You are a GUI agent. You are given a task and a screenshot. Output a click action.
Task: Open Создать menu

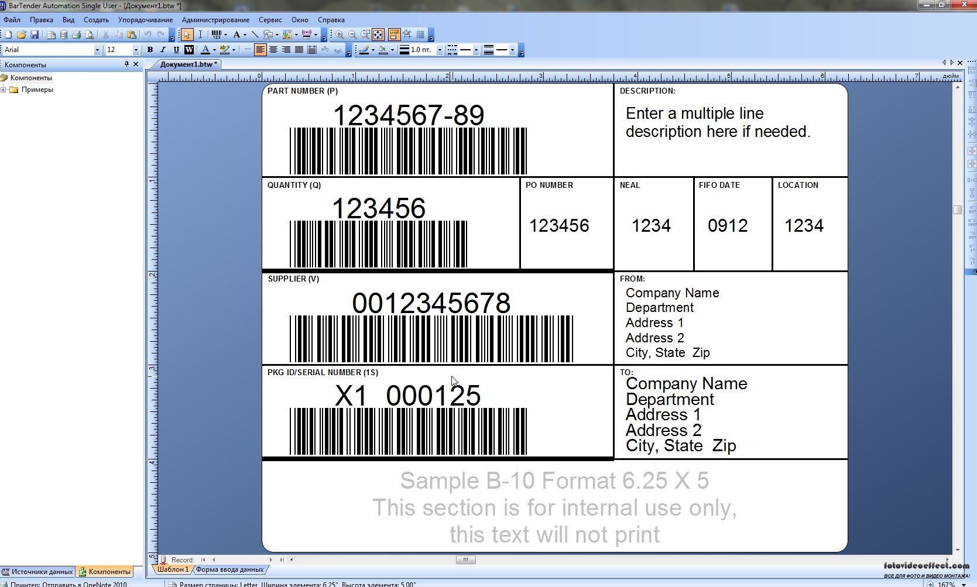click(x=96, y=20)
